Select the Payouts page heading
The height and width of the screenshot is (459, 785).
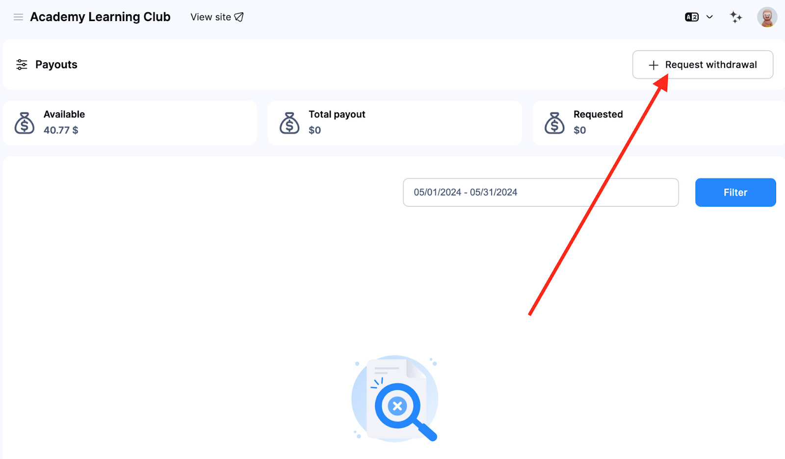point(56,65)
